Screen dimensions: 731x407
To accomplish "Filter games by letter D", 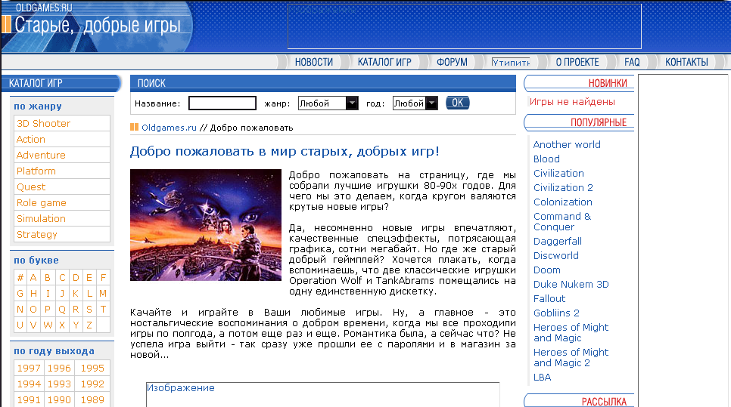I will [76, 278].
